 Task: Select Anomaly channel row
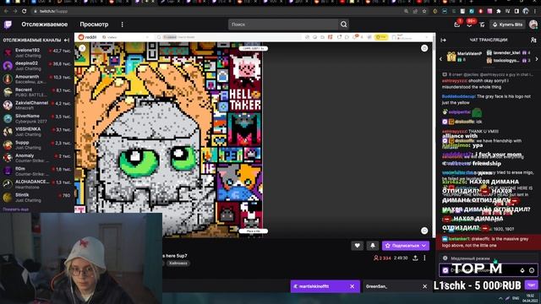(x=37, y=158)
